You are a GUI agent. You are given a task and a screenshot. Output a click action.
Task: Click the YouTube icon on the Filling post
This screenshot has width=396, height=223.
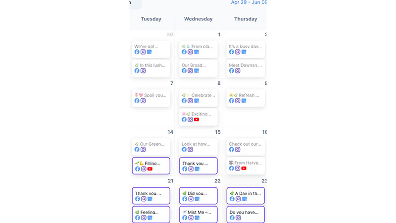pyautogui.click(x=150, y=169)
